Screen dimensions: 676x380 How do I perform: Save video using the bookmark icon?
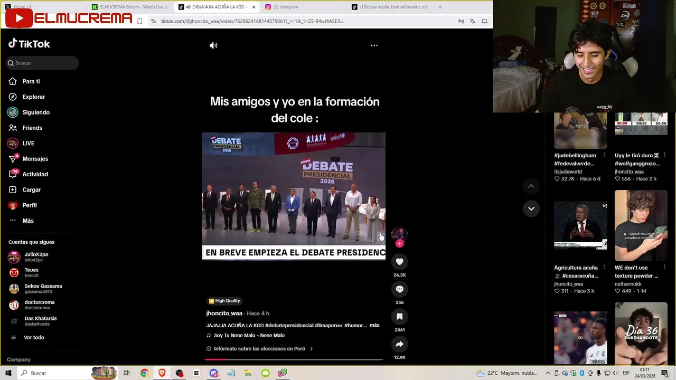coord(399,317)
